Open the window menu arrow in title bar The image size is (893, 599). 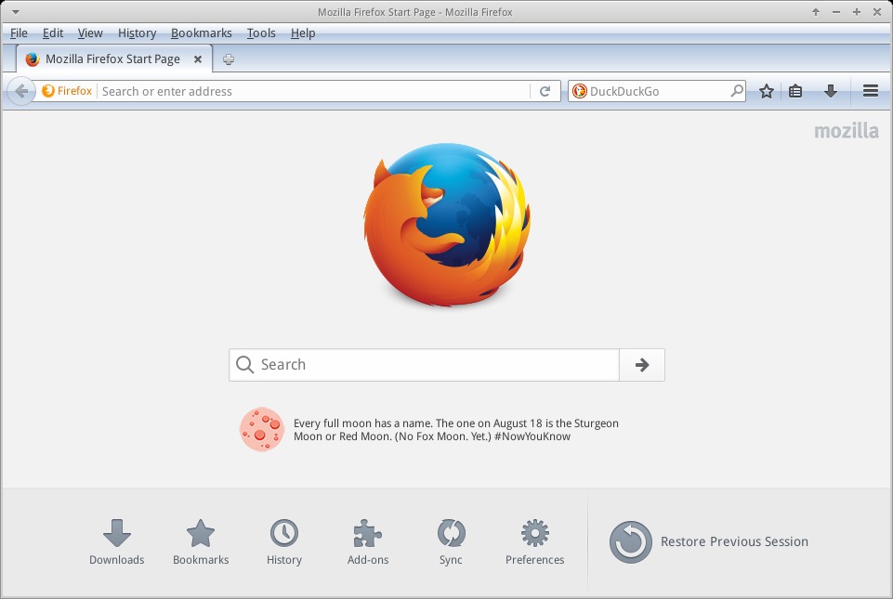(x=16, y=12)
